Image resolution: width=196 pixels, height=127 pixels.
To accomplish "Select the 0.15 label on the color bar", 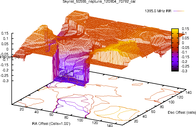I will click(x=185, y=29).
